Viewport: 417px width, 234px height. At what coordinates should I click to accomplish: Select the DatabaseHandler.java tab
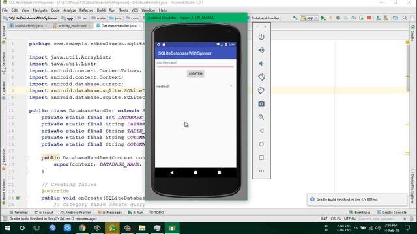(119, 26)
